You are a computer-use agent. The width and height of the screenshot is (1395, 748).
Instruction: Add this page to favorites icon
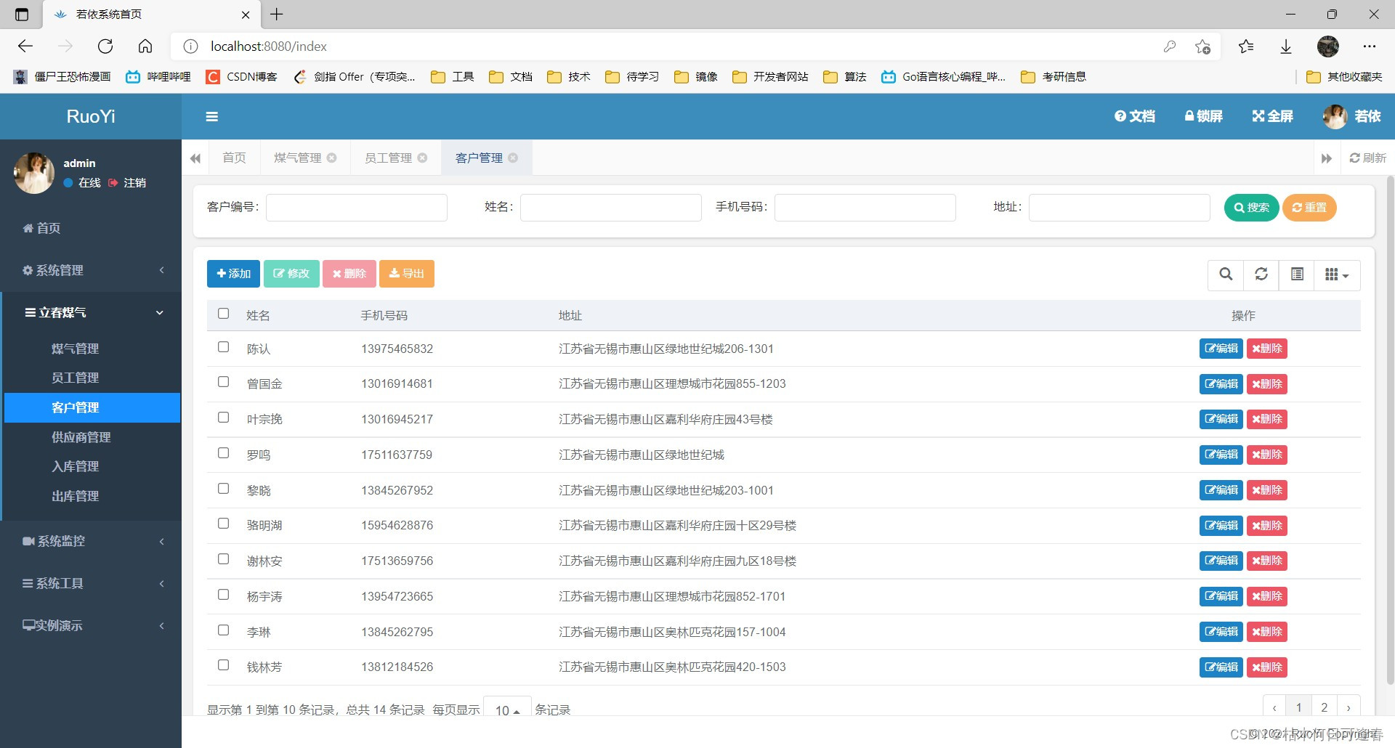1202,46
